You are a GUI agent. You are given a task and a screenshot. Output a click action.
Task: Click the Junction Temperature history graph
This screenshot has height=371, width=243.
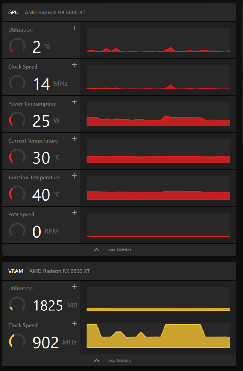tap(158, 188)
